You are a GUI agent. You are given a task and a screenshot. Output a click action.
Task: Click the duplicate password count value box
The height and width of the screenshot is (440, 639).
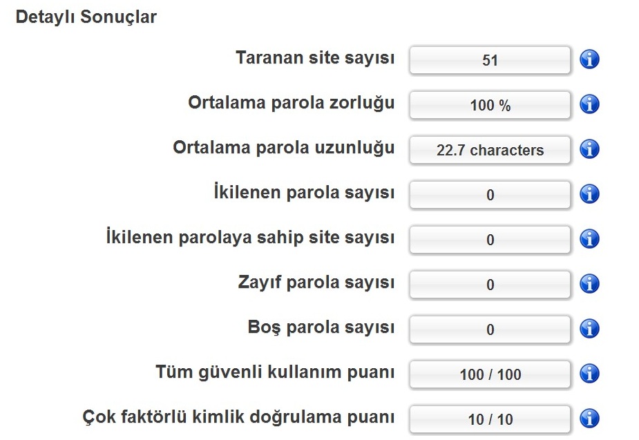[x=490, y=195]
